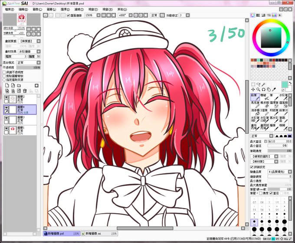Image resolution: width=295 pixels, height=243 pixels.
Task: Choose the 油漆桶 bucket fill tool
Action: (x=255, y=112)
